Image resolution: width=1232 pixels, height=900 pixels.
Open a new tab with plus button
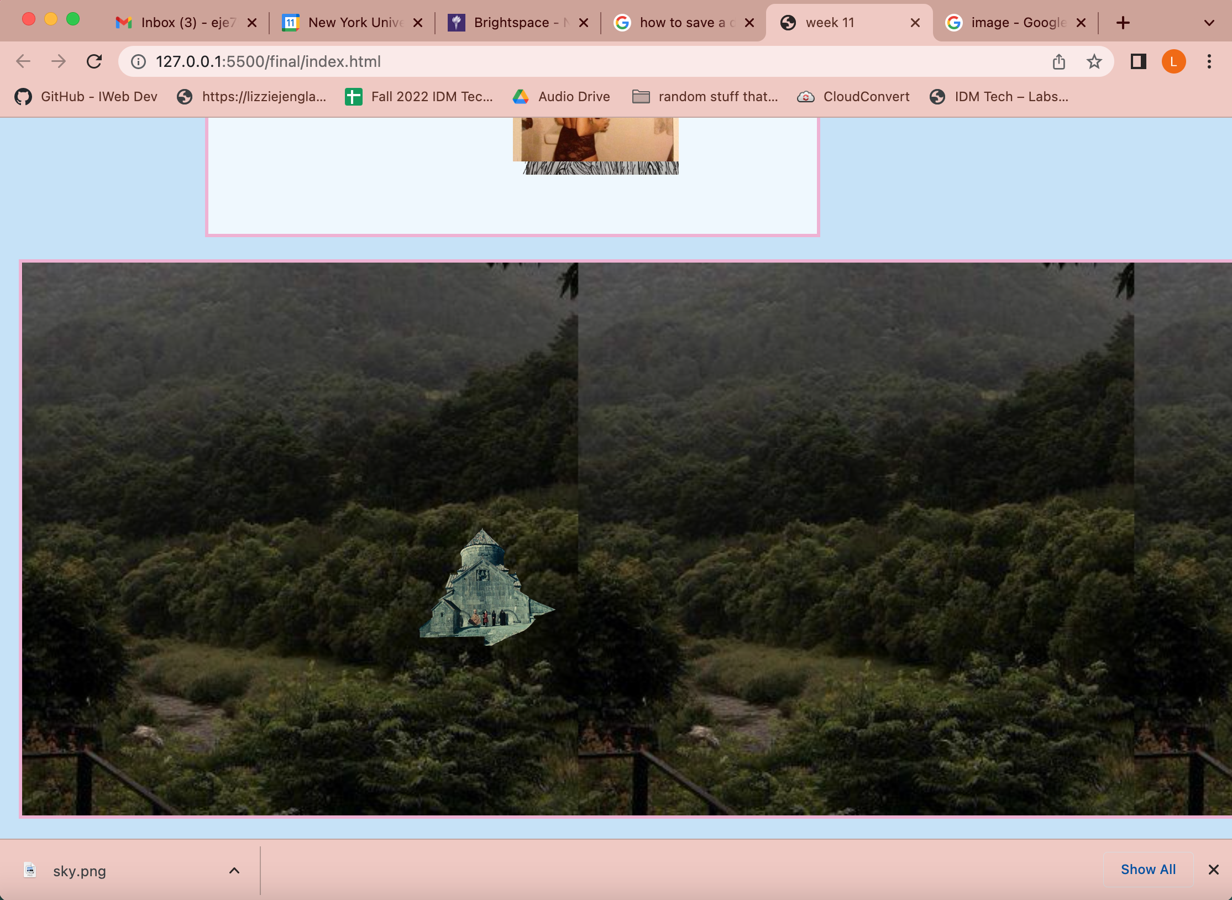1123,23
